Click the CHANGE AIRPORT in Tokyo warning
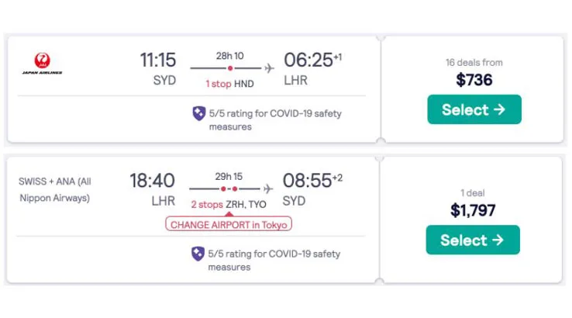Screen dimensions: 572x318 click(228, 224)
